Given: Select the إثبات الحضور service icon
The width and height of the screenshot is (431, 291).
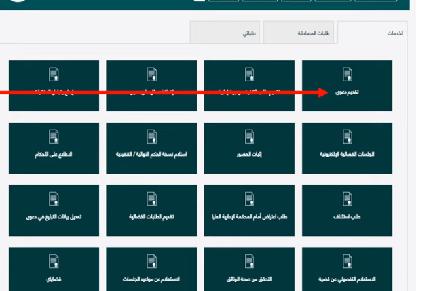Looking at the screenshot, I should pyautogui.click(x=249, y=147).
